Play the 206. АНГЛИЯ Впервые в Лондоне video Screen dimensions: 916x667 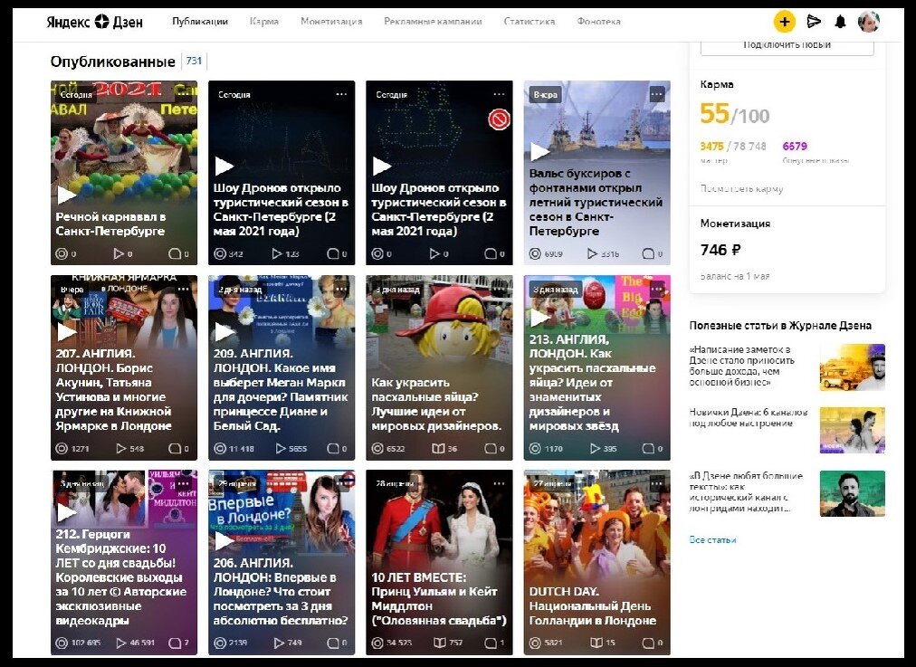pyautogui.click(x=224, y=541)
